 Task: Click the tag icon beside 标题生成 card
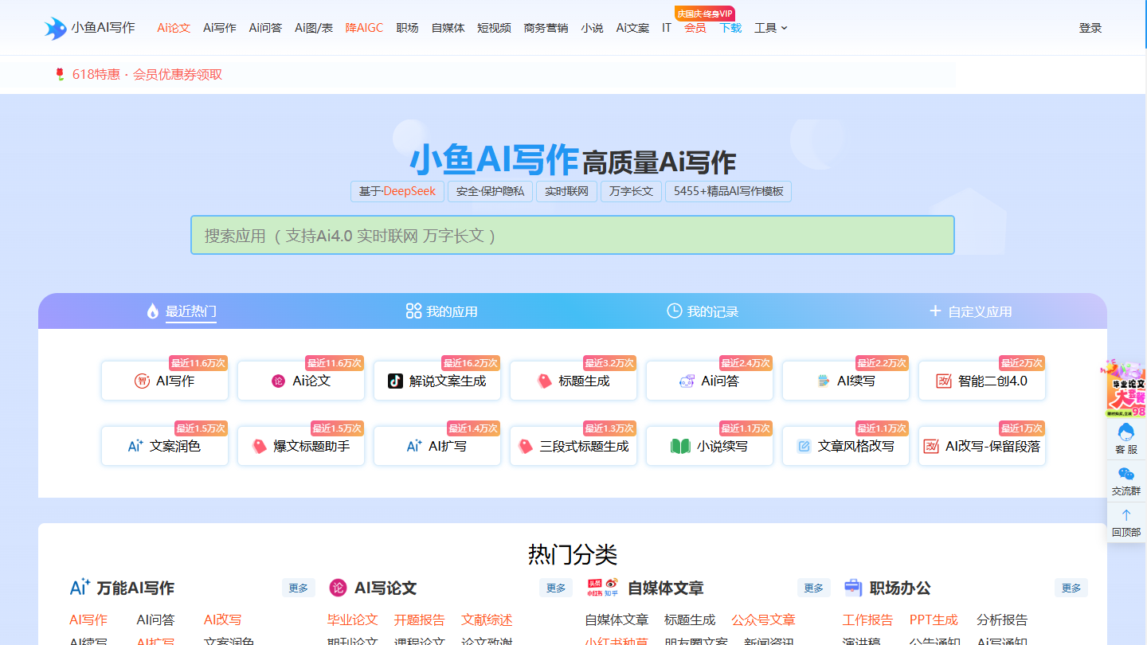click(x=544, y=381)
